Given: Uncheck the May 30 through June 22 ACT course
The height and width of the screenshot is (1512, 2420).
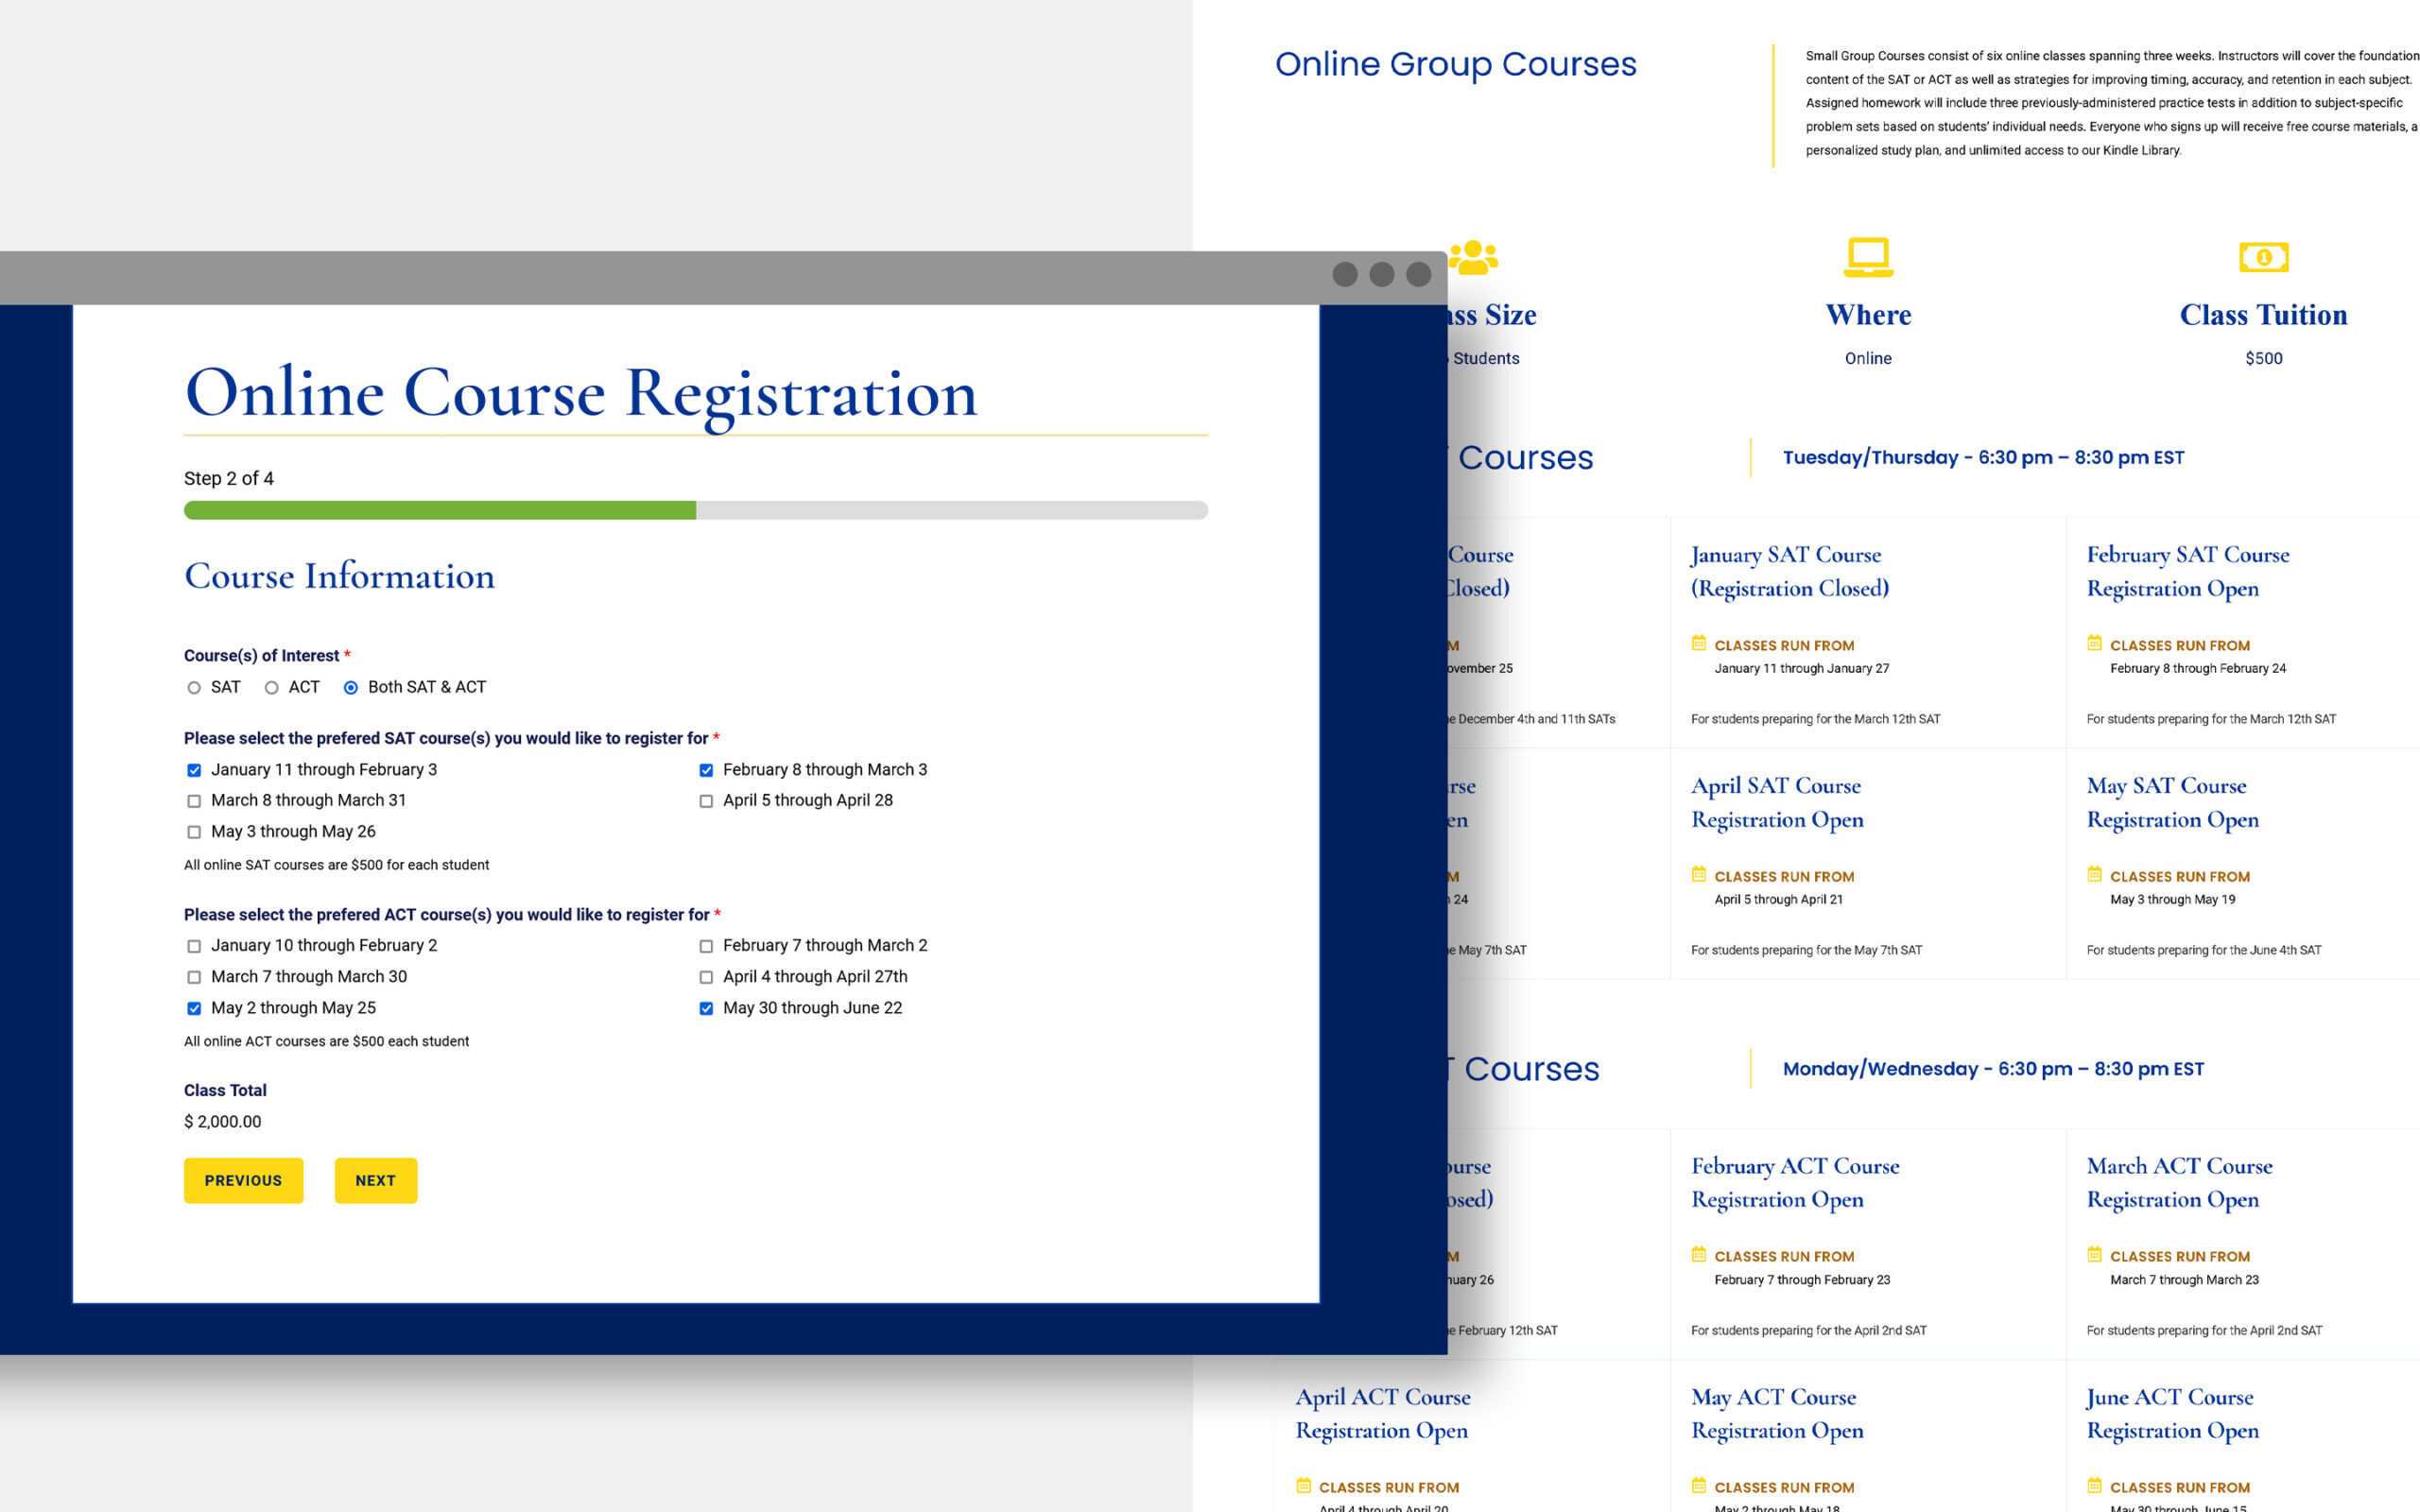Looking at the screenshot, I should click(x=707, y=1008).
